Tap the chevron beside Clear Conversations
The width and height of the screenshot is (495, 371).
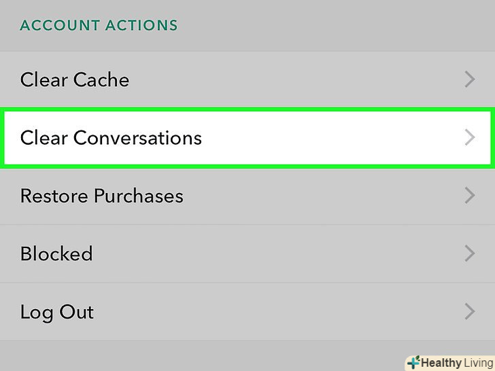[469, 138]
